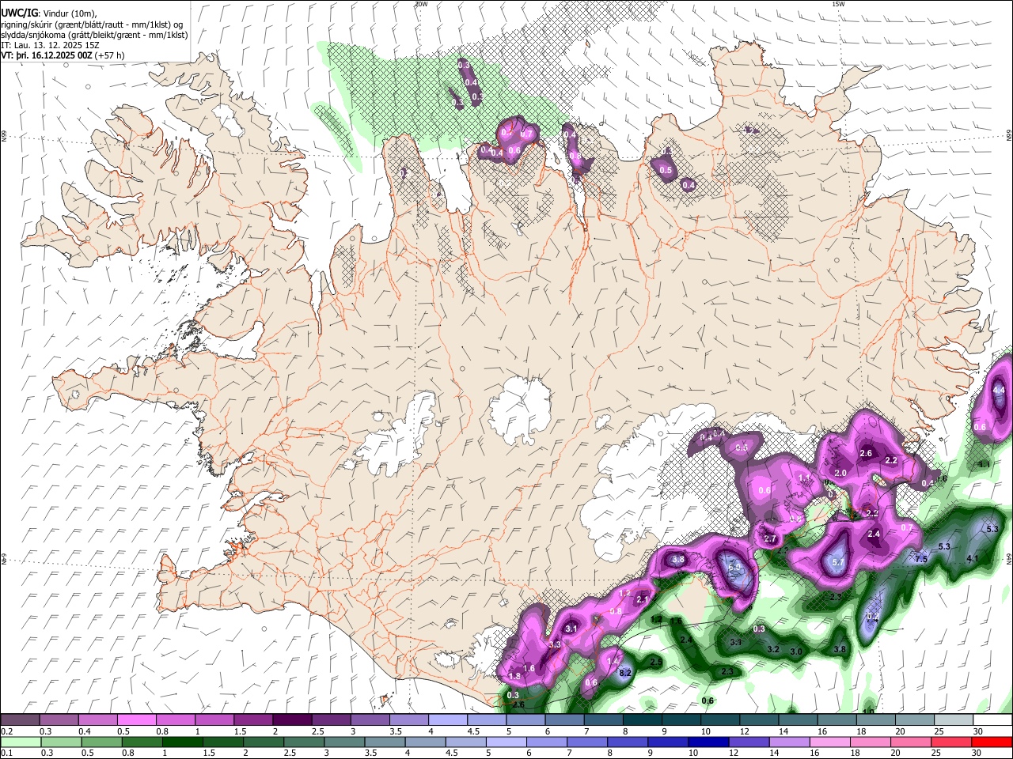Click the '(+57 h)' forecast offset
The image size is (1013, 759).
pos(109,55)
